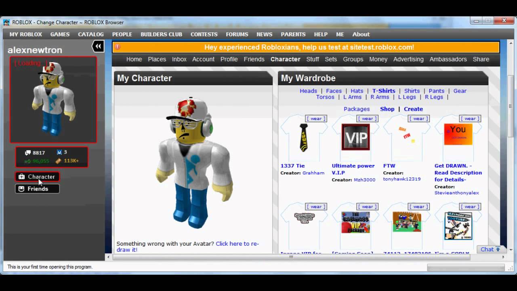Click the friends face icon beside 3
The width and height of the screenshot is (517, 291).
coord(59,152)
